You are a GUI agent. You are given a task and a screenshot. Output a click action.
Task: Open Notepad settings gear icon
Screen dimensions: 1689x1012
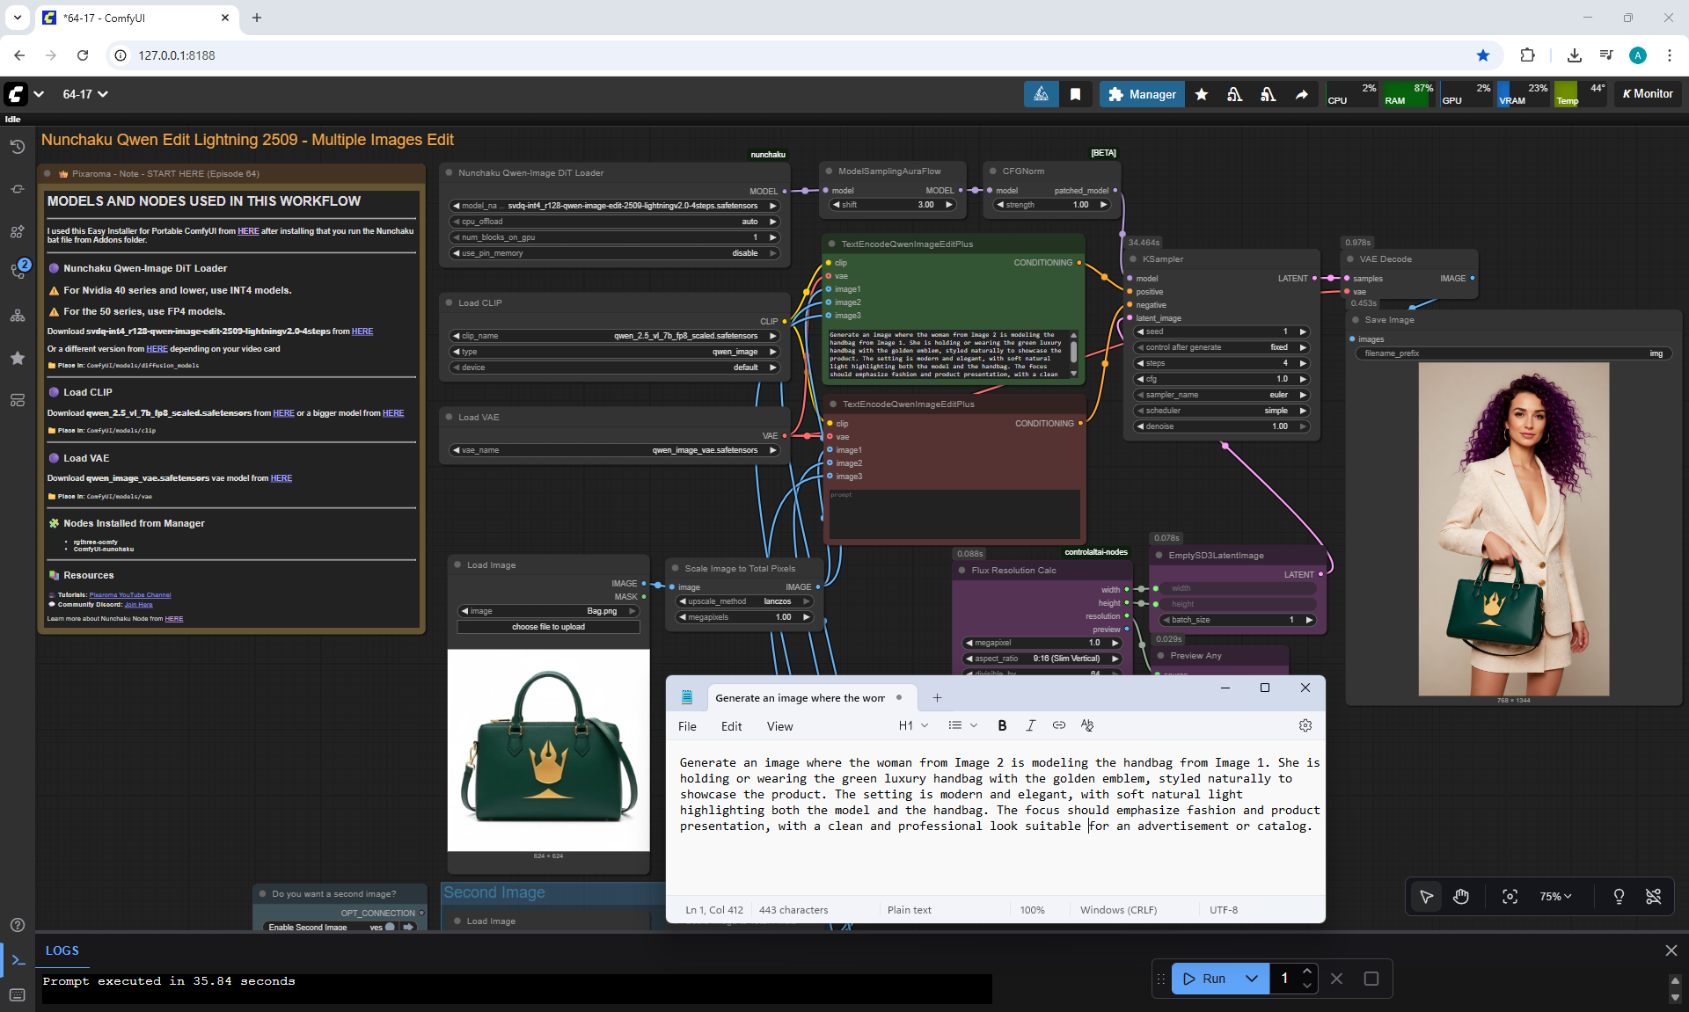(1305, 725)
